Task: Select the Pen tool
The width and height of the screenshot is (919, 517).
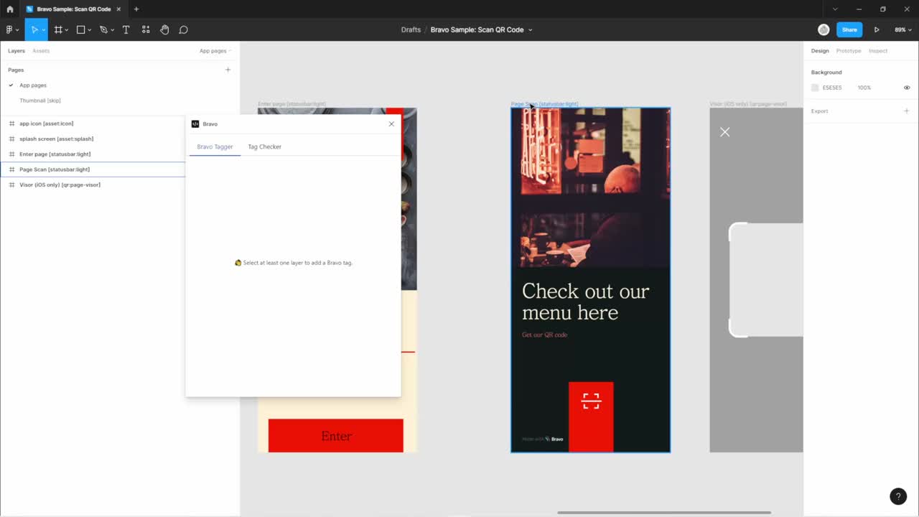Action: [103, 29]
